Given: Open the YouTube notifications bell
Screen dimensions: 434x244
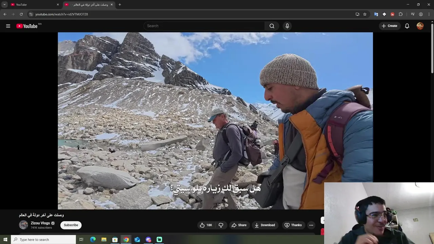Looking at the screenshot, I should click(x=407, y=26).
